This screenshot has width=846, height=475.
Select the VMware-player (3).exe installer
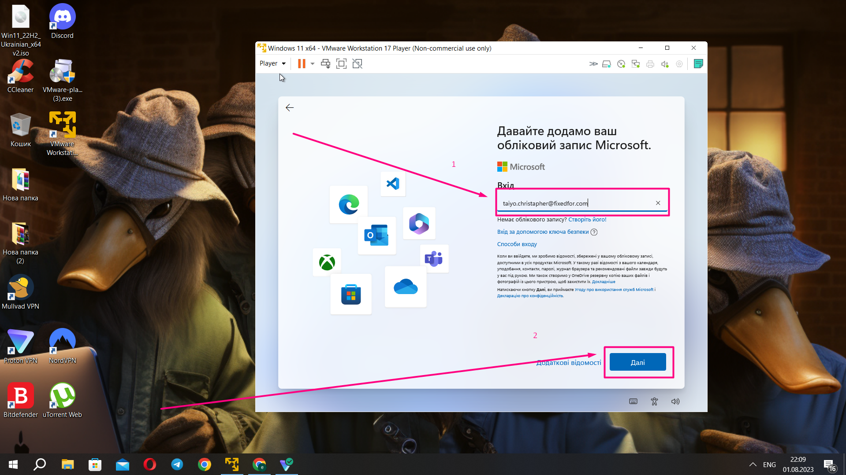(x=62, y=80)
